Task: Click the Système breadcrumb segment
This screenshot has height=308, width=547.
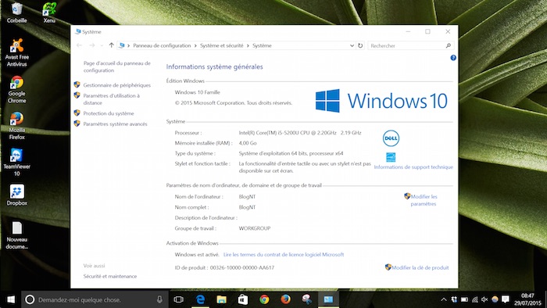Action: (x=262, y=45)
